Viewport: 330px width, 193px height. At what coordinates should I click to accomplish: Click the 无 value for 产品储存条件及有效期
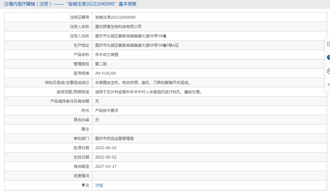(97, 101)
